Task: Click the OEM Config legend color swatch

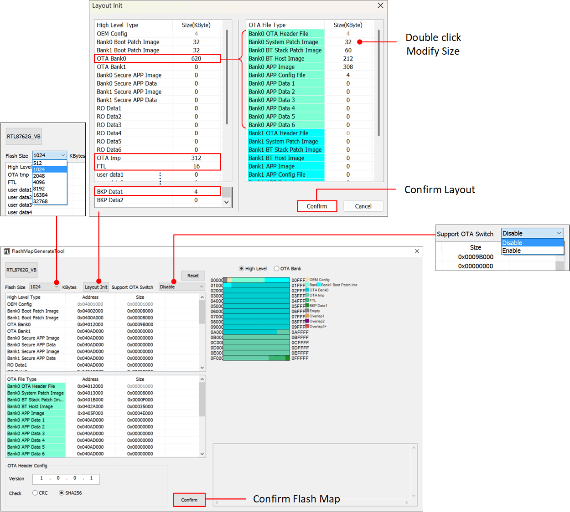Action: click(x=307, y=280)
